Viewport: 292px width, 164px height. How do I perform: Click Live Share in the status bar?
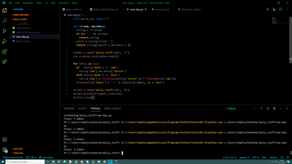coord(46,157)
